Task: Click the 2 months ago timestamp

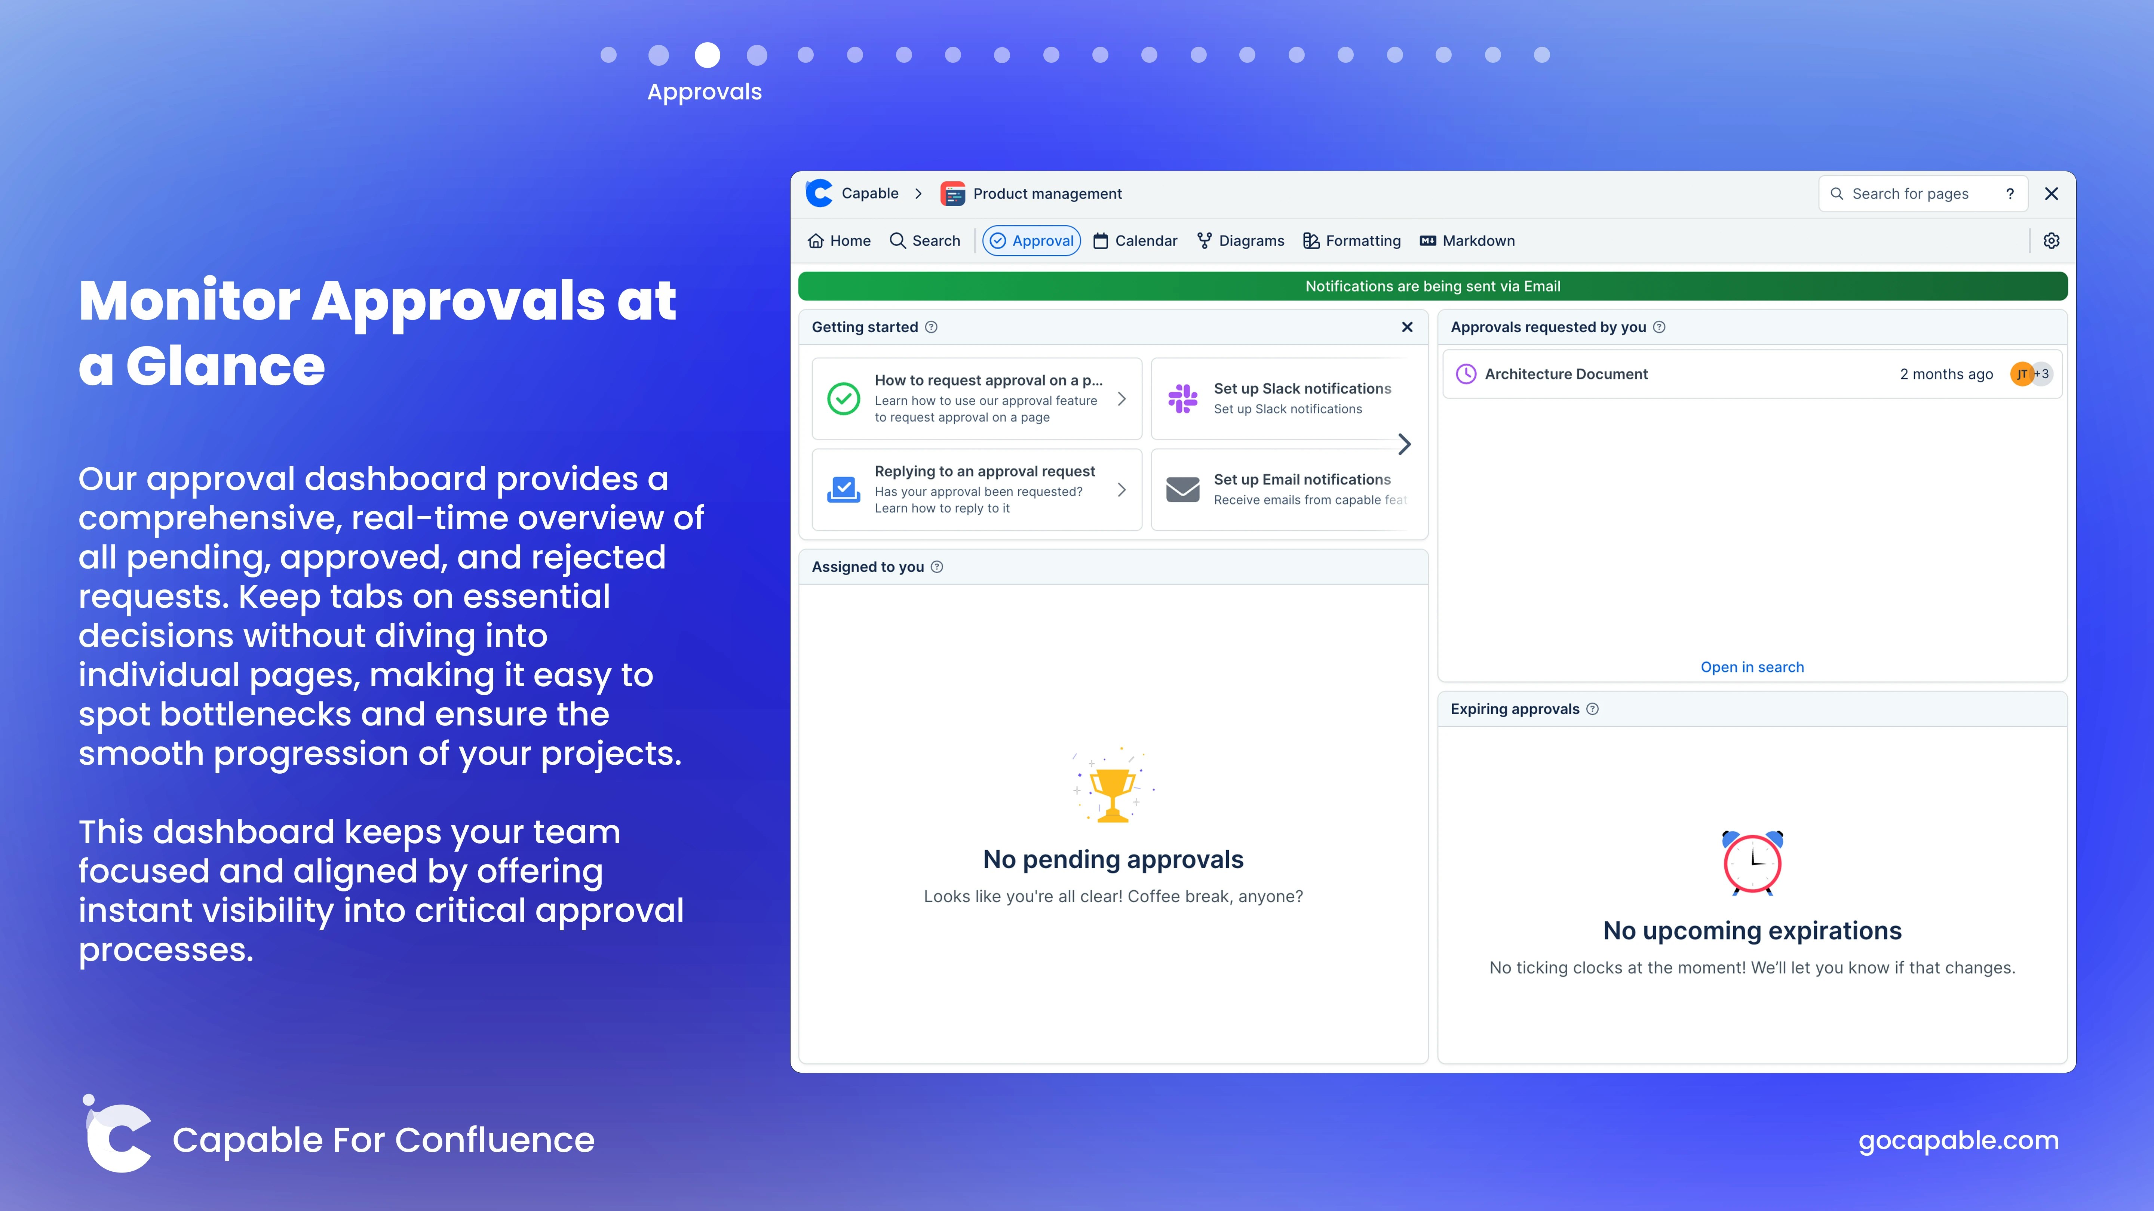Action: 1946,374
